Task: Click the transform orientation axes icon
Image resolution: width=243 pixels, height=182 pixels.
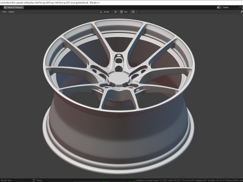Action: click(101, 12)
